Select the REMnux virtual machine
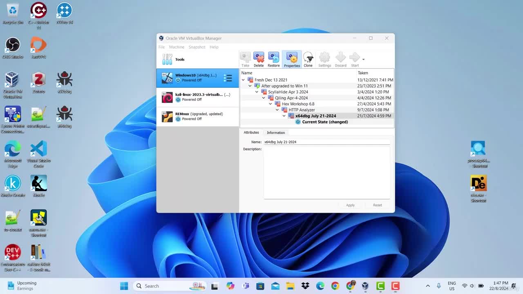Screen dimensions: 523x294 [198, 116]
